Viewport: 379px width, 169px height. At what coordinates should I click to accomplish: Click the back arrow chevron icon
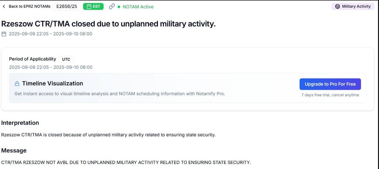4,7
